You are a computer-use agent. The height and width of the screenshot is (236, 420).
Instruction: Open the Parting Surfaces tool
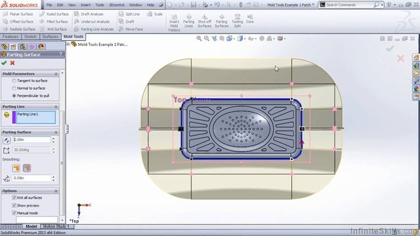click(x=222, y=21)
